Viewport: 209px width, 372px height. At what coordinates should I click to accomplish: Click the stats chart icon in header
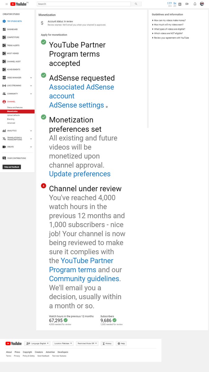180,4
